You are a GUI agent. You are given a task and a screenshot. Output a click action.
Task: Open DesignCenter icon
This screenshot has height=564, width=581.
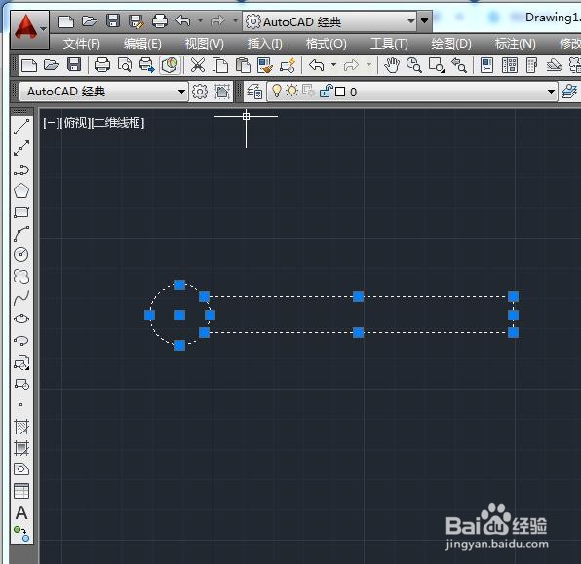510,65
